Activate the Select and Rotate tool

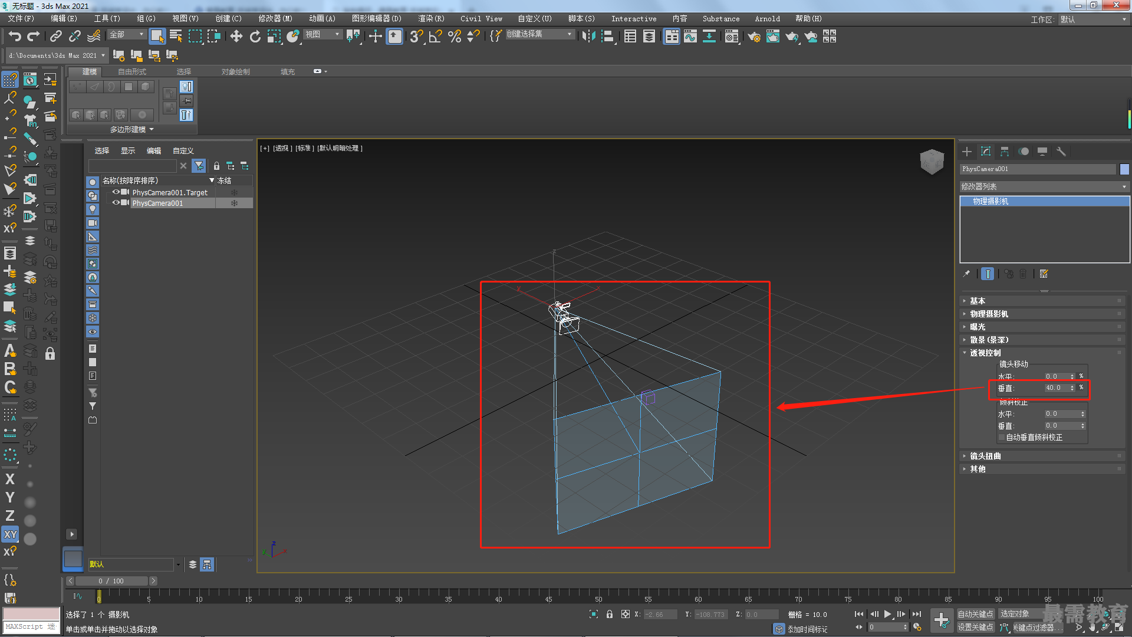click(255, 37)
